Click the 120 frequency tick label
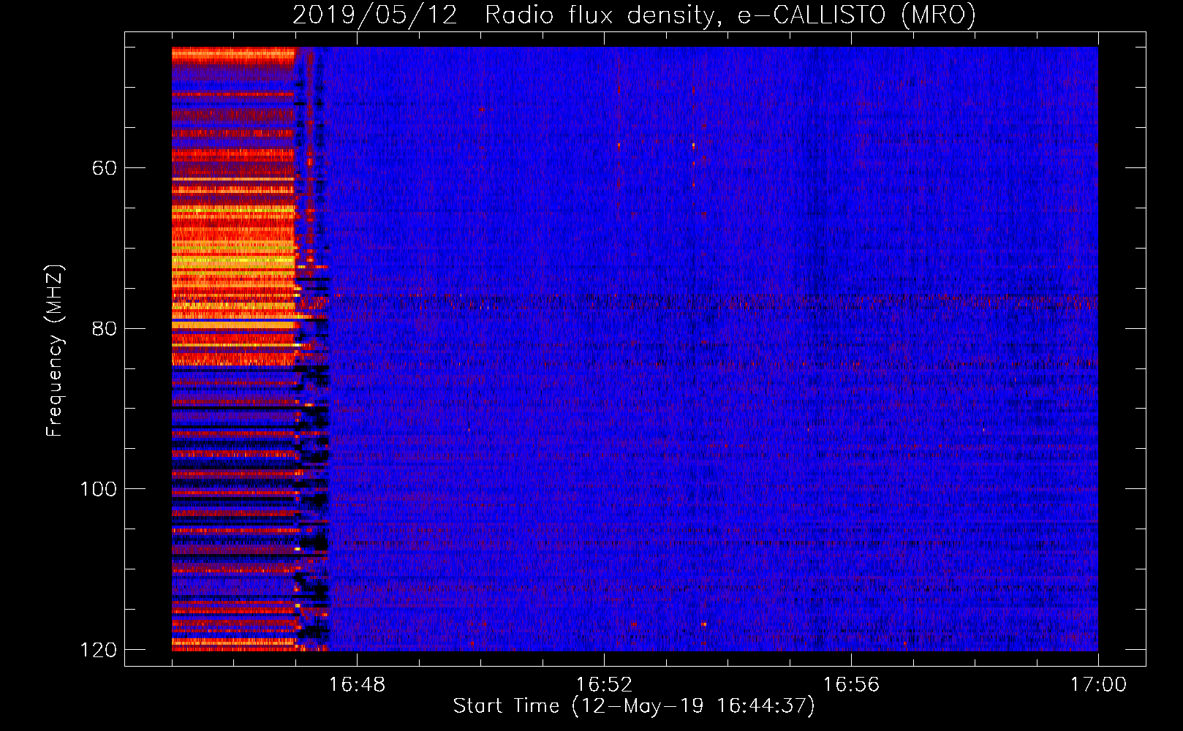 point(98,649)
